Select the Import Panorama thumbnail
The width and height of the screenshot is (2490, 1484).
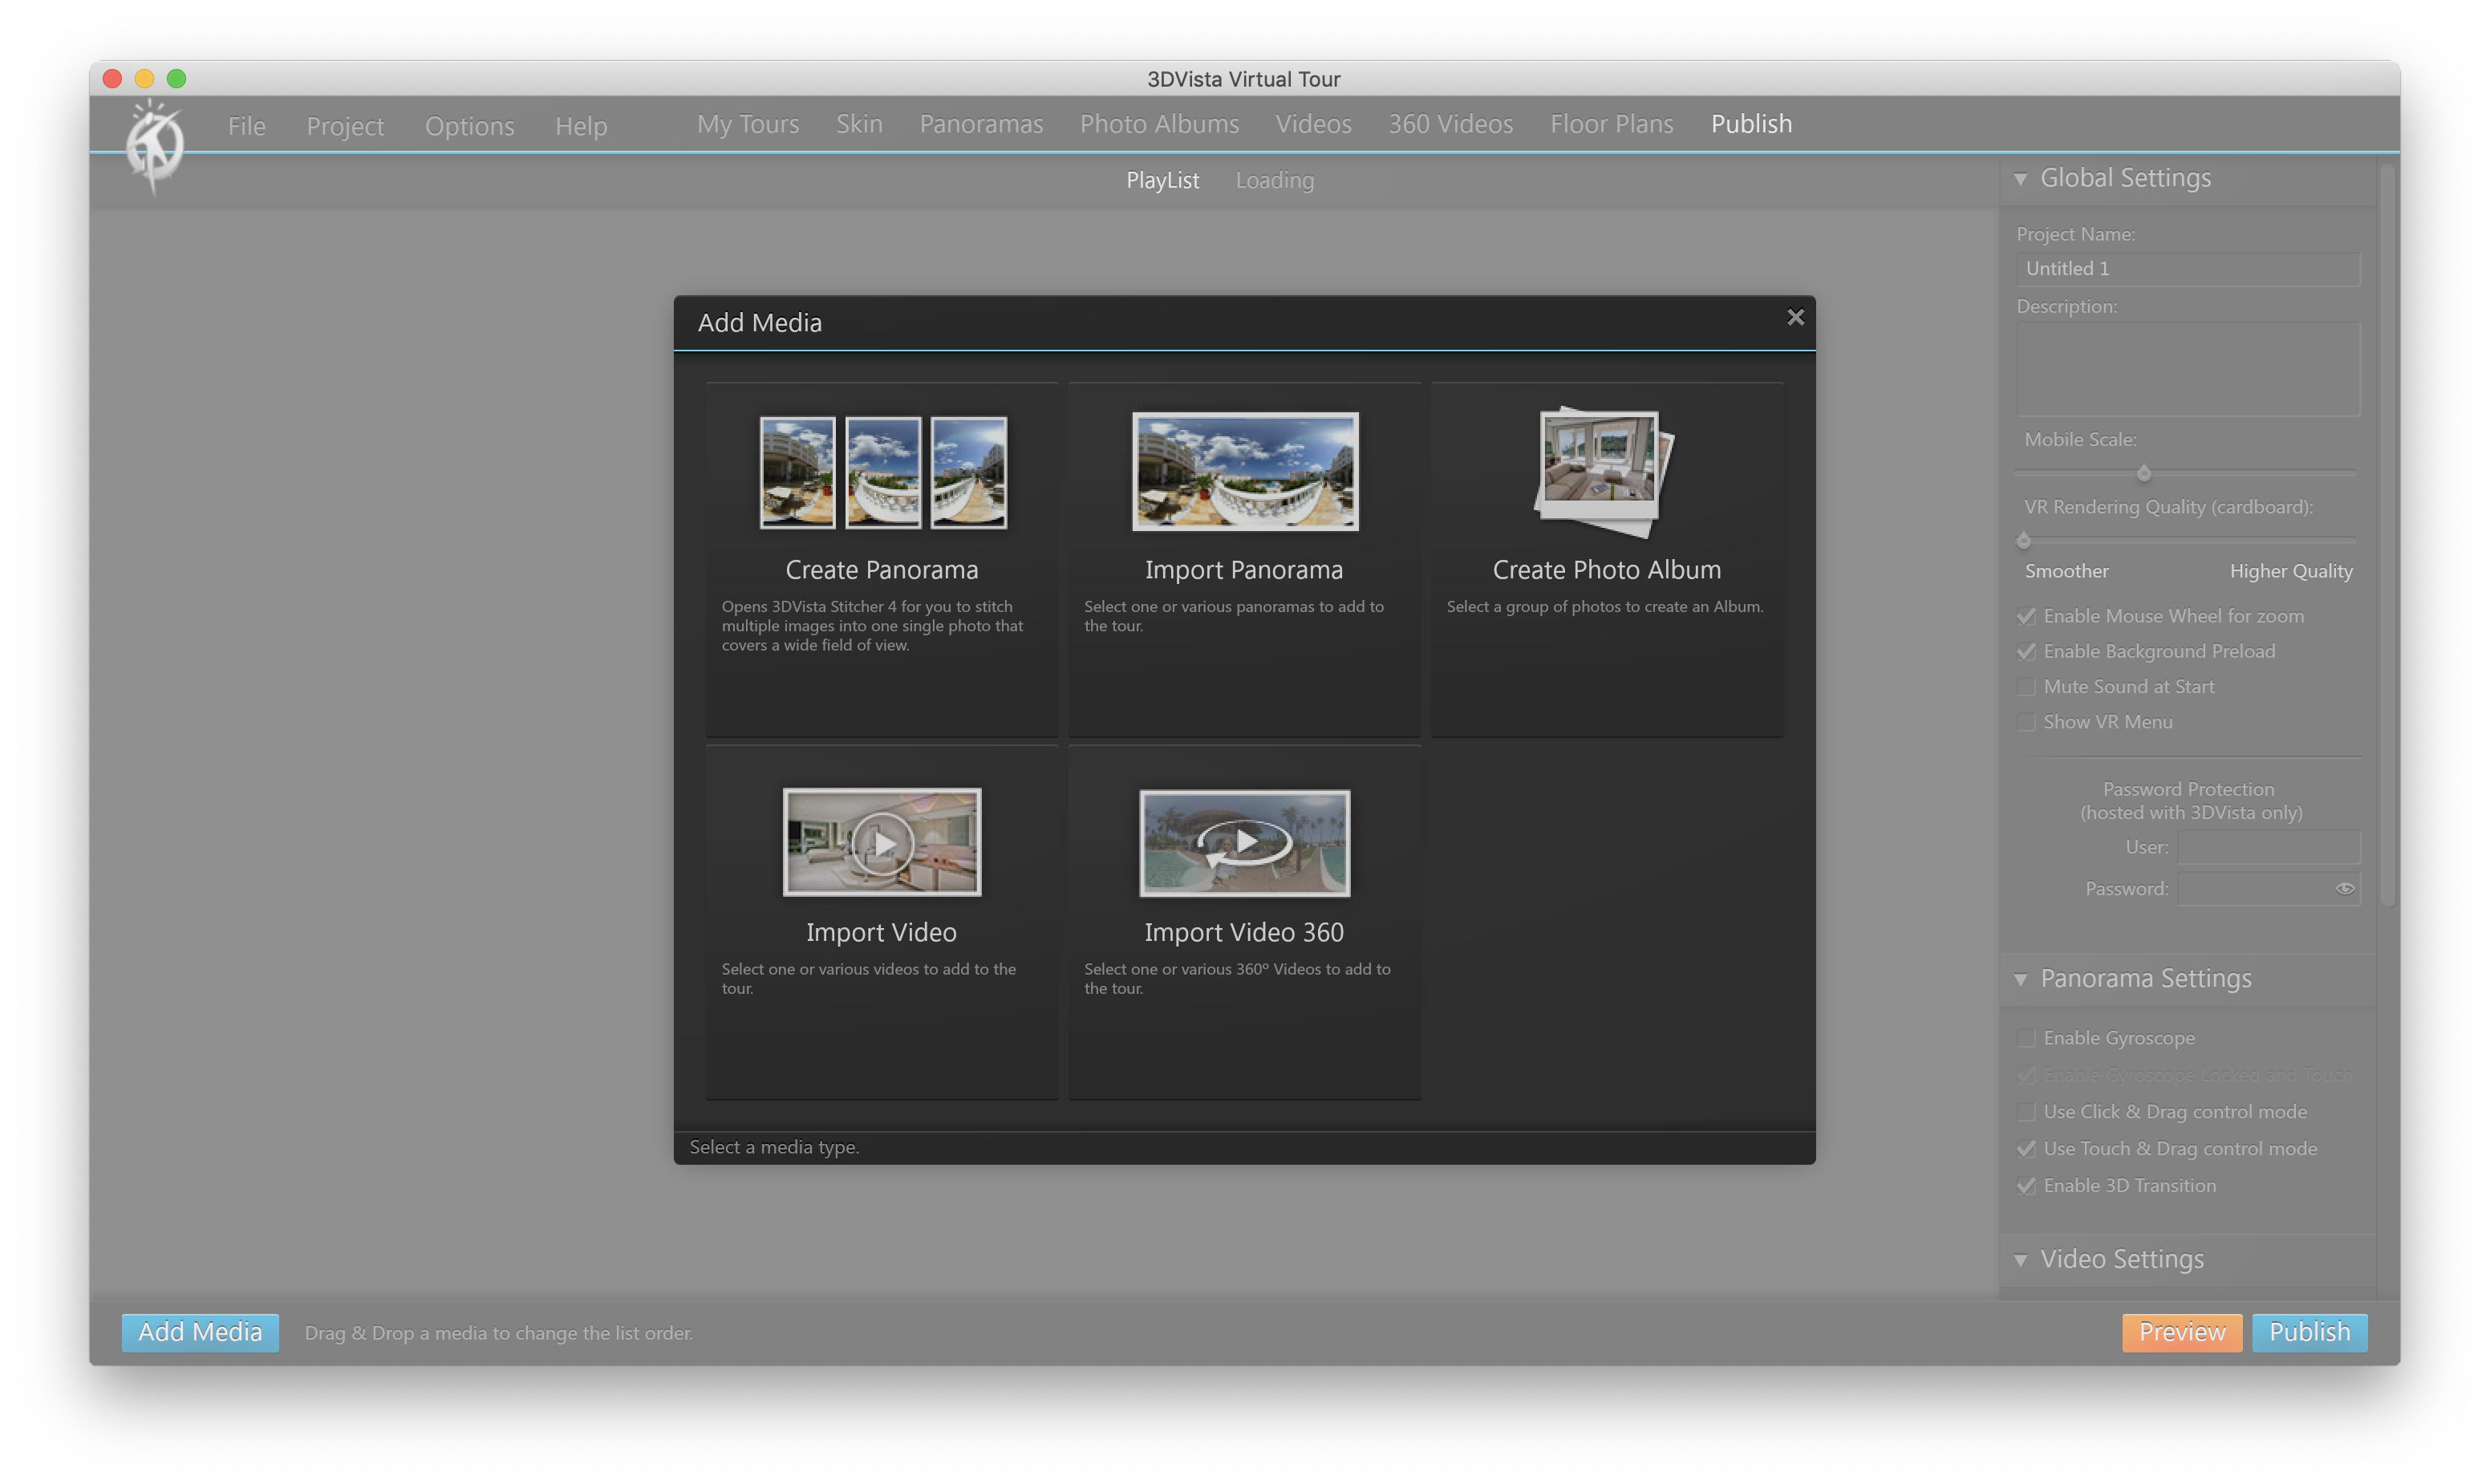click(x=1244, y=471)
